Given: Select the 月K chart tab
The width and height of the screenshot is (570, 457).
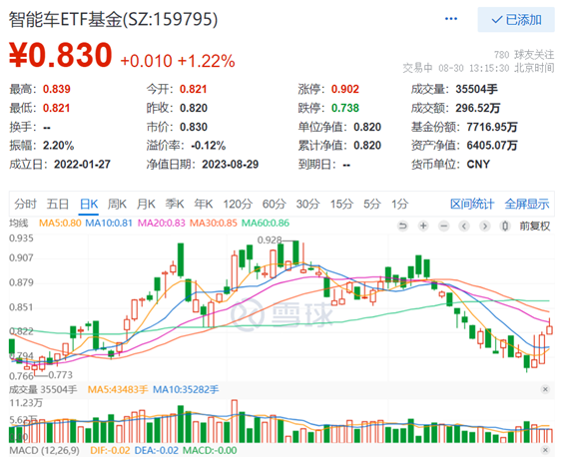Looking at the screenshot, I should [146, 204].
